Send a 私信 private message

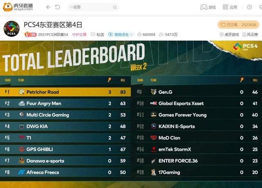coord(97,34)
